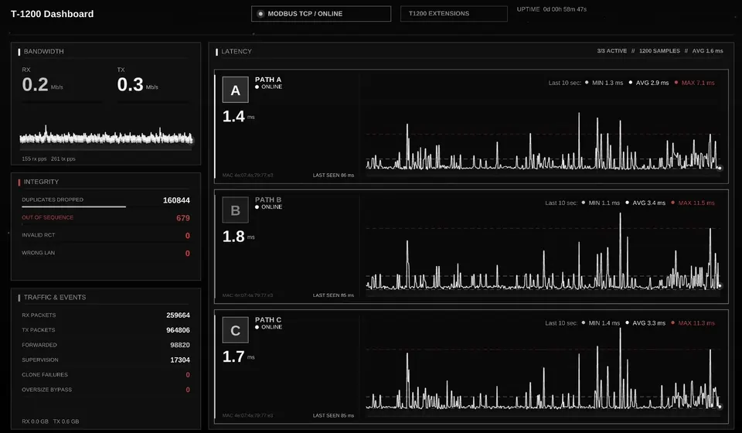The height and width of the screenshot is (433, 742).
Task: Click Path A LAST SEEN 86 ms
Action: click(333, 176)
